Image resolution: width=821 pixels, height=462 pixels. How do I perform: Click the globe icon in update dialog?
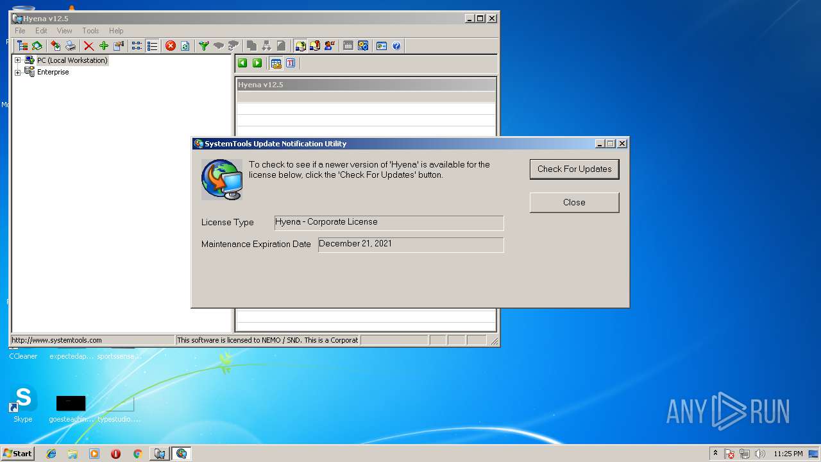pos(222,179)
